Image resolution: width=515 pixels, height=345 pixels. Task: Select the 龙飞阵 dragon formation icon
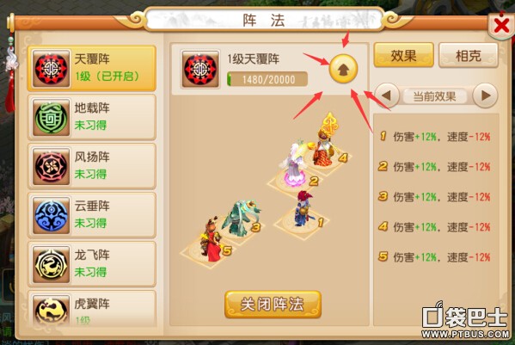pos(52,264)
